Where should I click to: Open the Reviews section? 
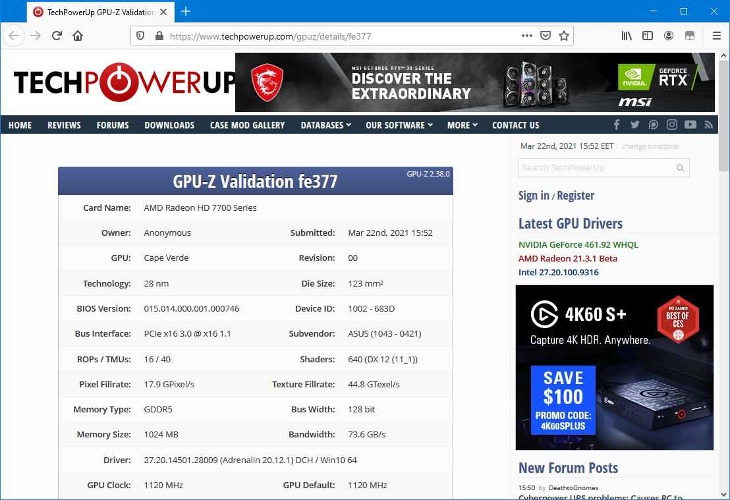click(65, 125)
